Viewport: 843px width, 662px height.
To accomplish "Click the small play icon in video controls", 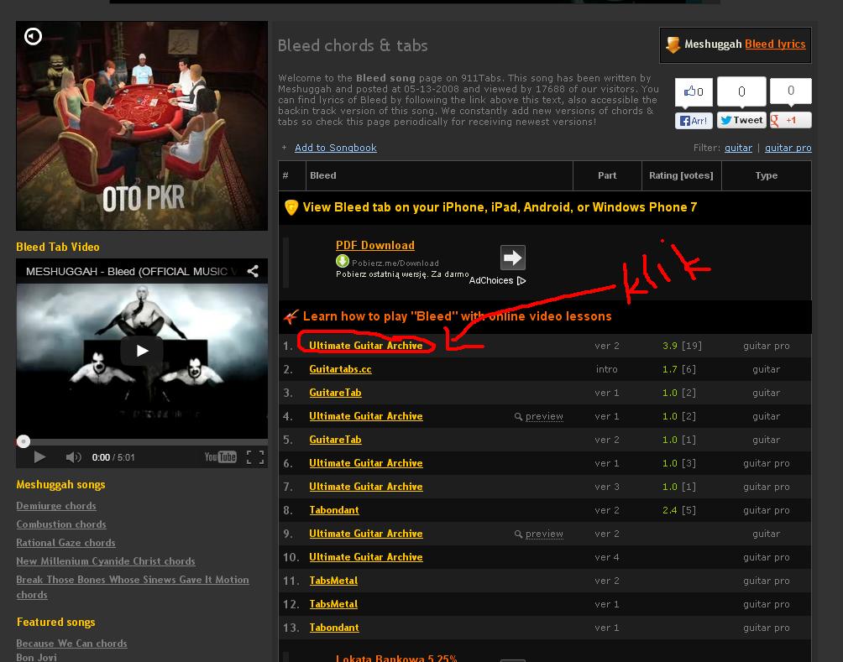I will 39,457.
